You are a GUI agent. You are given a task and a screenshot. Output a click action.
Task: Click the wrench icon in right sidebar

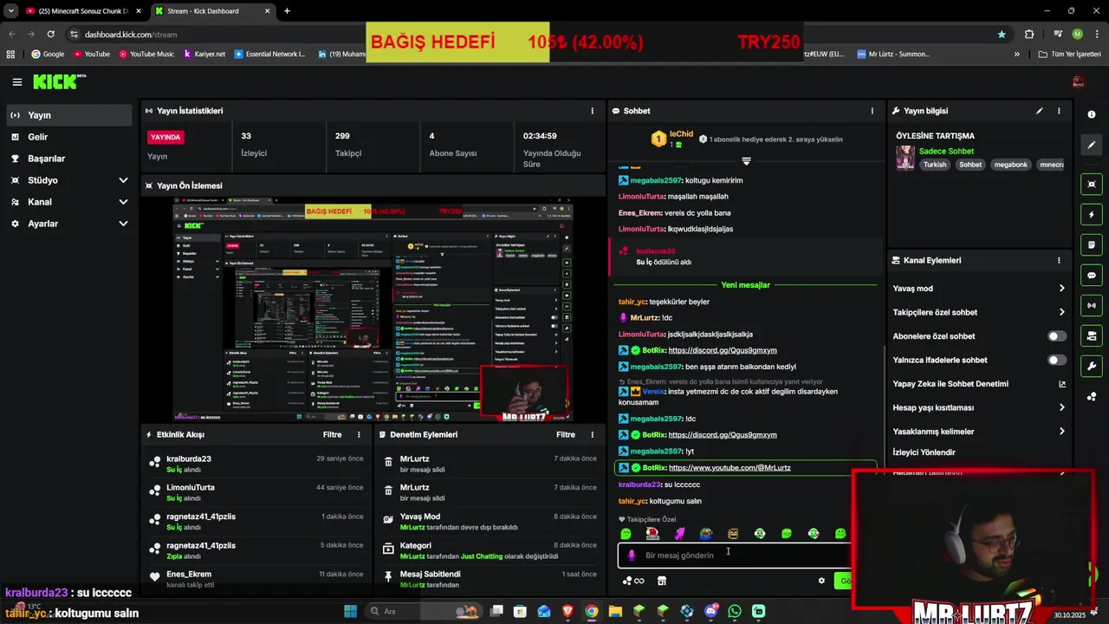coord(1092,366)
